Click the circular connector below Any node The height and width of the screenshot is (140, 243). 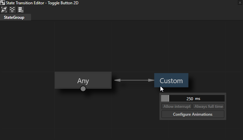83,88
